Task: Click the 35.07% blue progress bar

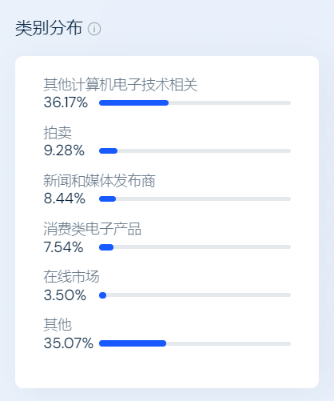Action: pyautogui.click(x=133, y=343)
